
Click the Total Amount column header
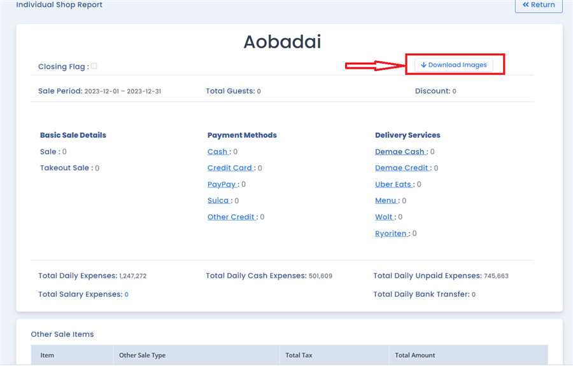pos(415,355)
